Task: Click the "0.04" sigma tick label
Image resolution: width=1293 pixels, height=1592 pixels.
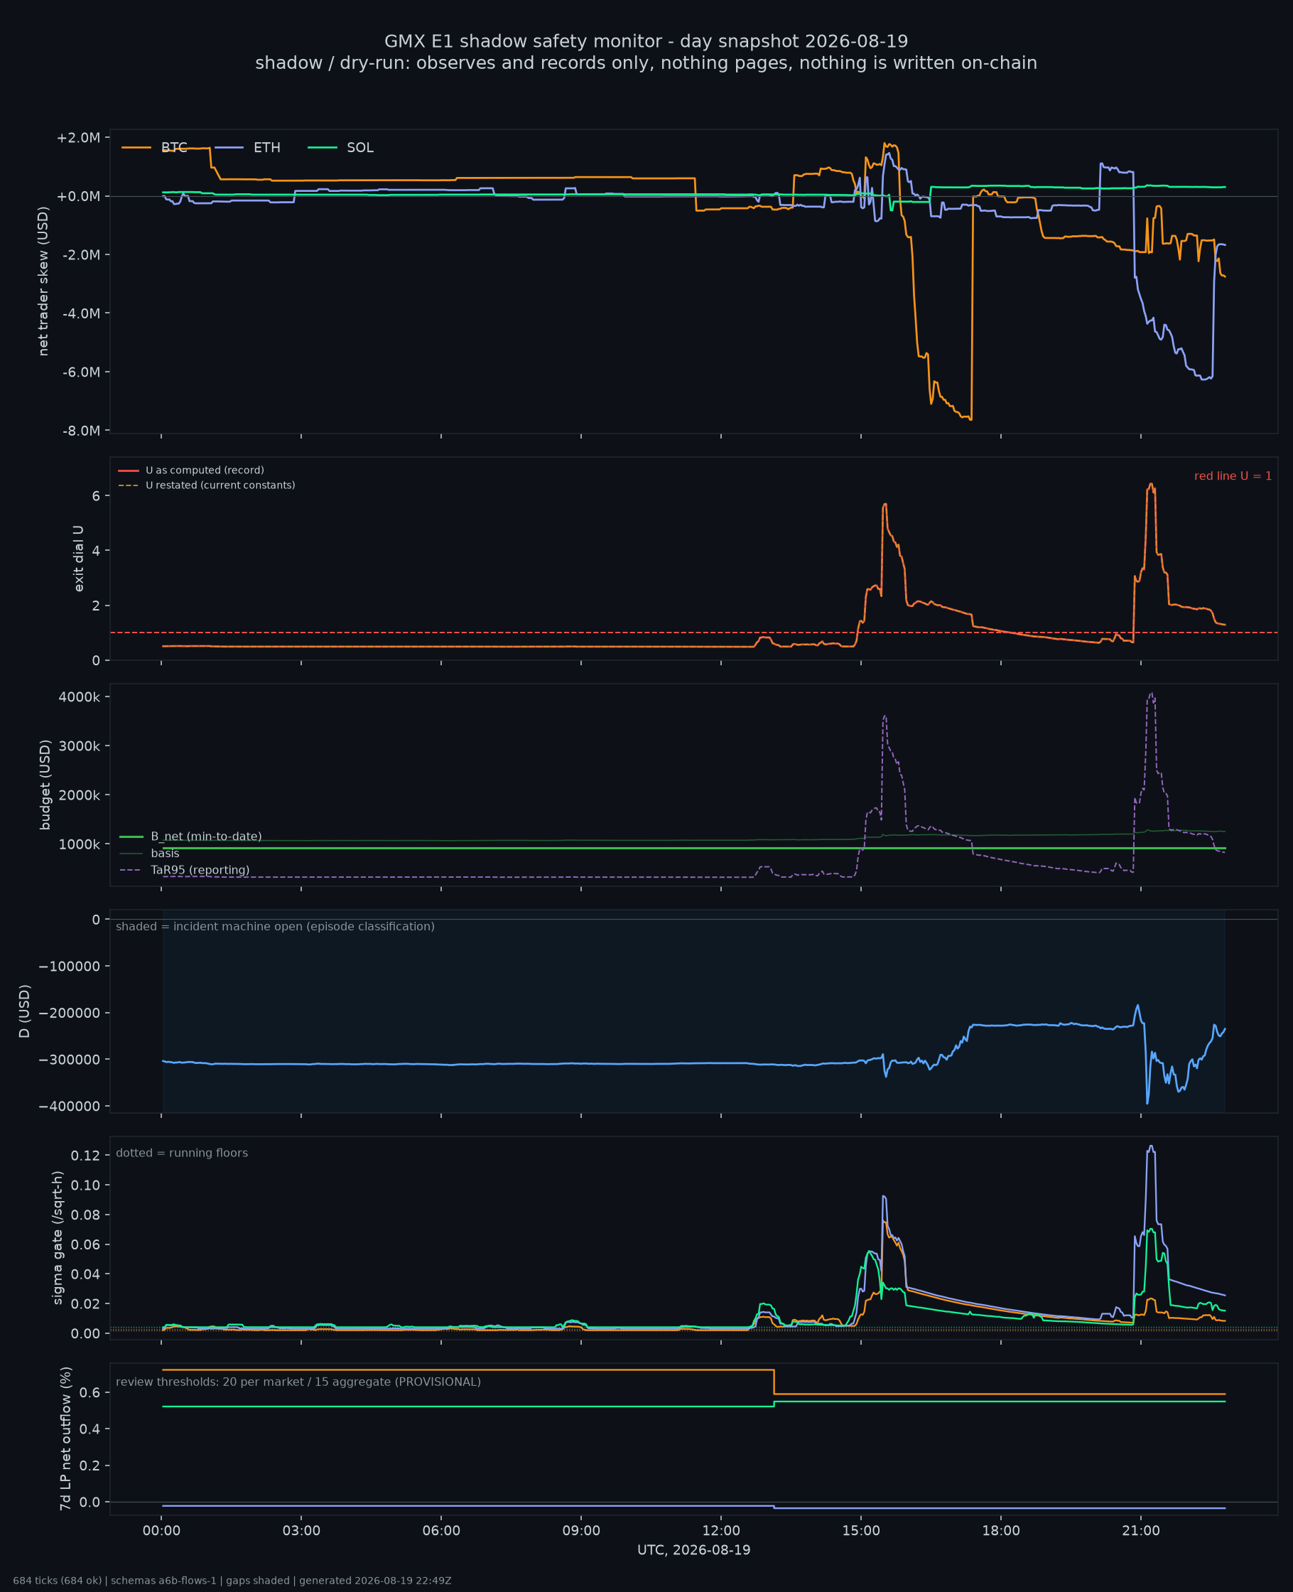Action: 86,1274
